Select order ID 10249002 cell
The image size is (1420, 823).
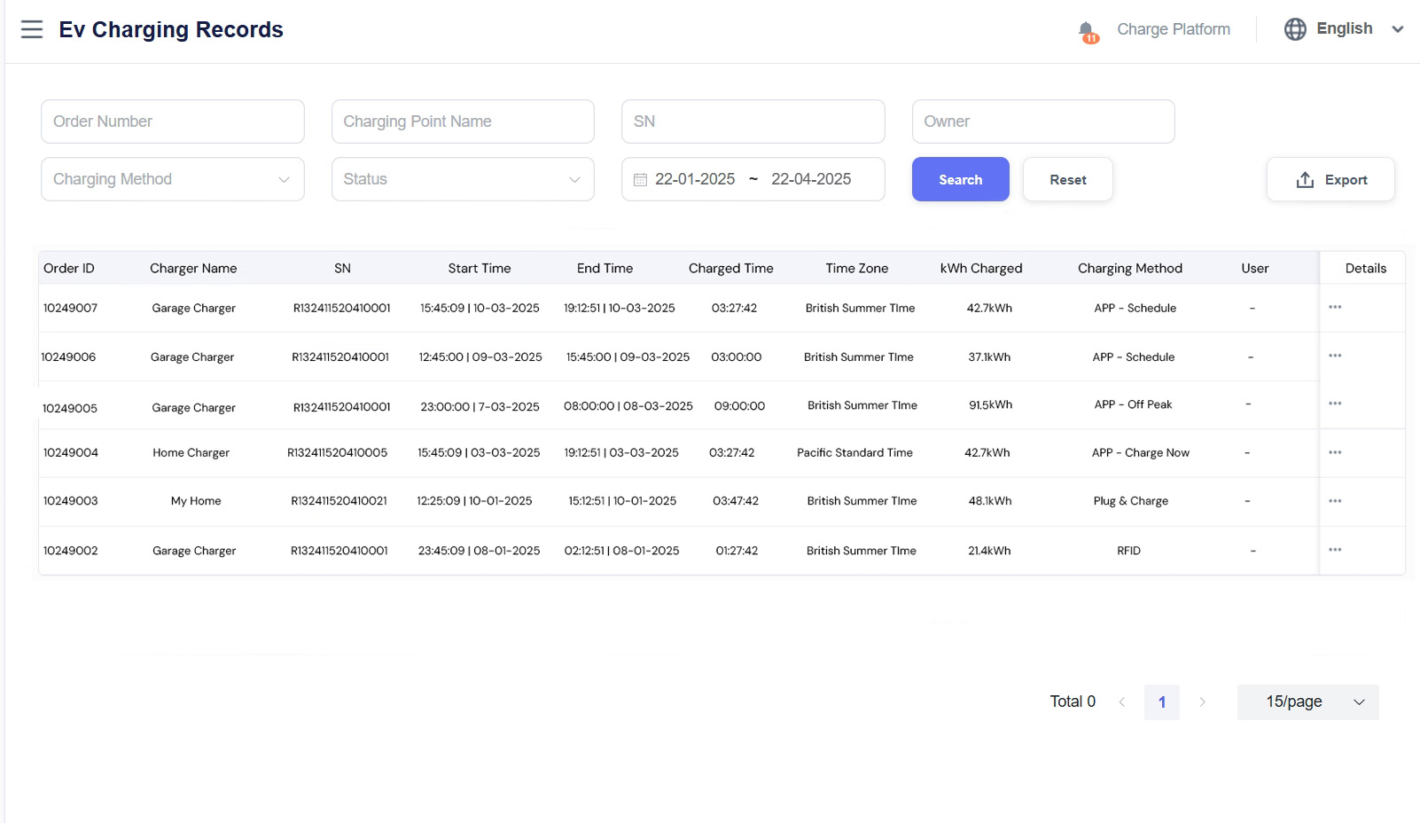coord(71,551)
